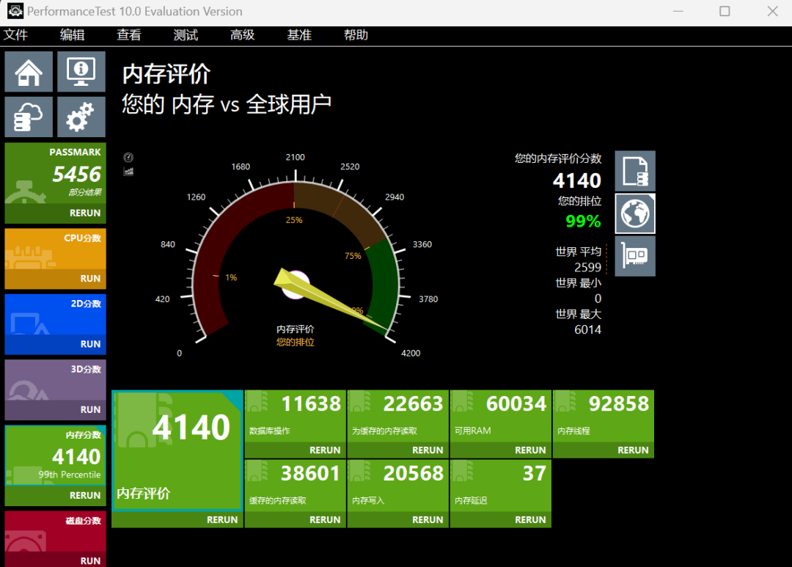Select the 内存线程 92858 result tile
Image resolution: width=792 pixels, height=567 pixels.
coord(604,417)
